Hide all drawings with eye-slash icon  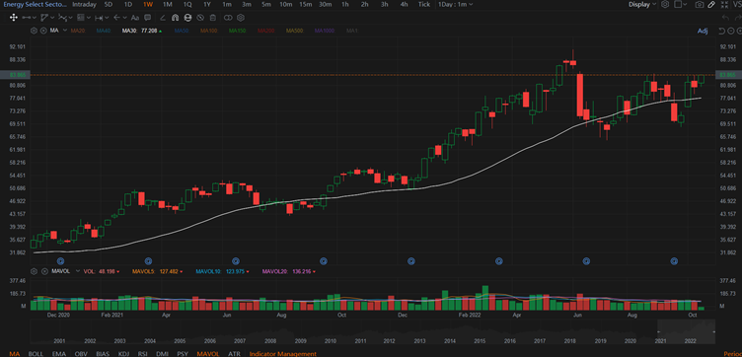click(200, 18)
